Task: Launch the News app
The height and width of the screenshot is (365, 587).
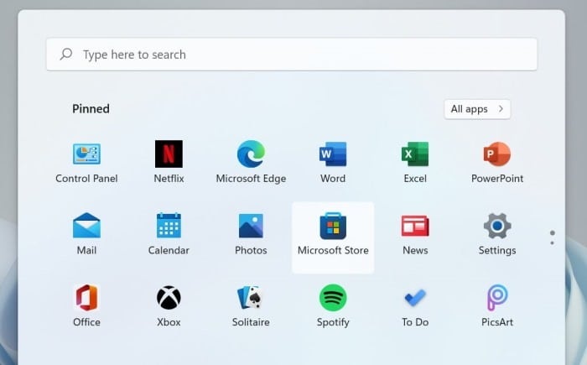Action: point(415,234)
